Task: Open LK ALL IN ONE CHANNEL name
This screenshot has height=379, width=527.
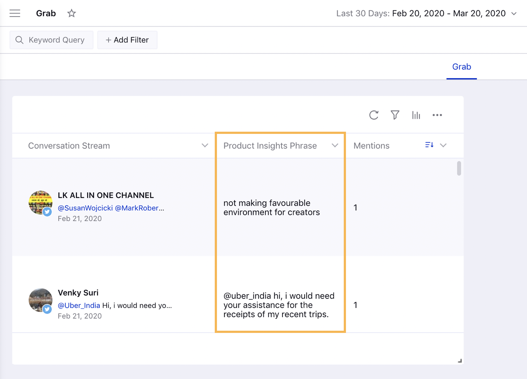Action: click(106, 195)
